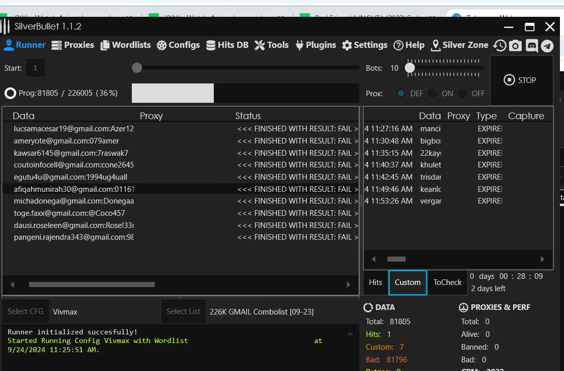The height and width of the screenshot is (371, 564).
Task: Select the ON proxy radio button
Action: (x=432, y=94)
